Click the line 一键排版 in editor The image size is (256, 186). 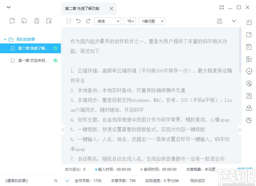click(137, 129)
